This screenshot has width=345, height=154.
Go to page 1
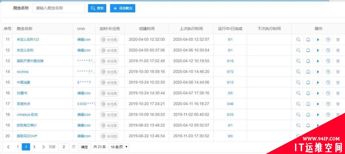18,147
